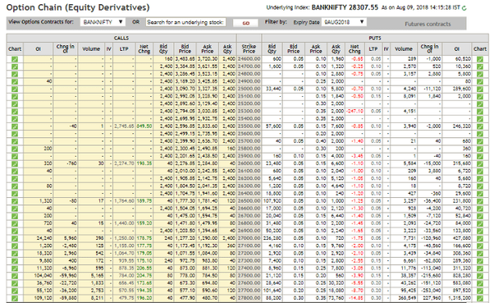Open puts chart for strike 27700.00
This screenshot has width=494, height=303.
tap(480, 291)
